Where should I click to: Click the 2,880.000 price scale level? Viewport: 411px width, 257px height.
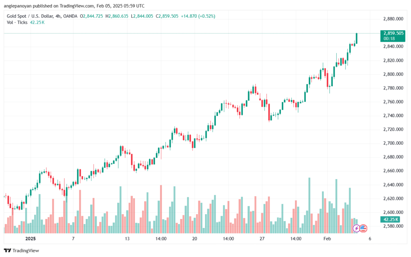click(393, 19)
